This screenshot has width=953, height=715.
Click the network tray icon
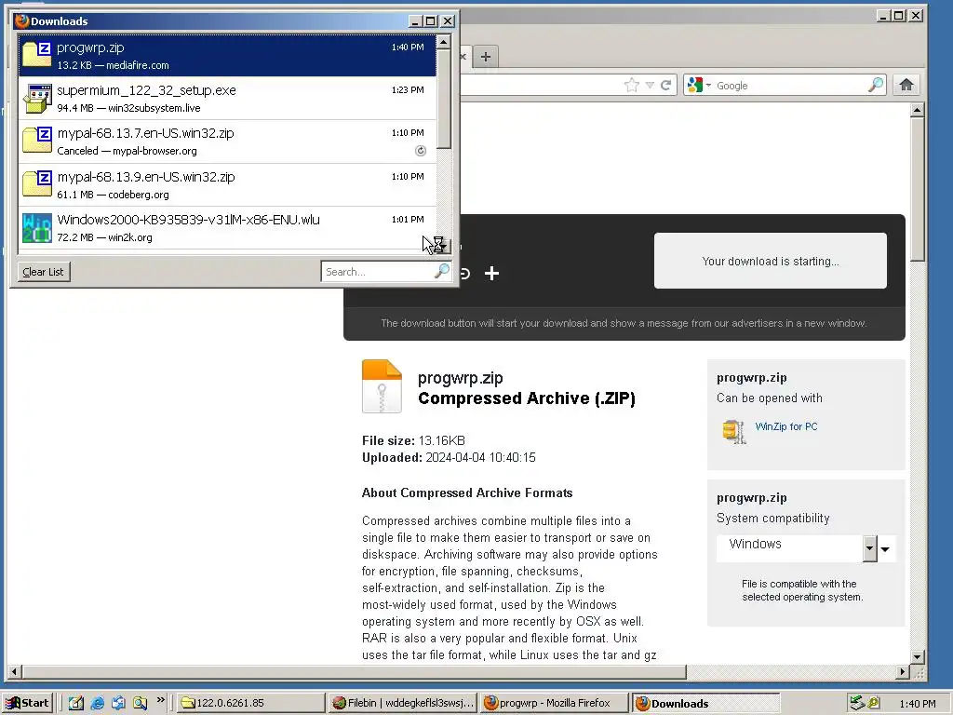click(857, 703)
